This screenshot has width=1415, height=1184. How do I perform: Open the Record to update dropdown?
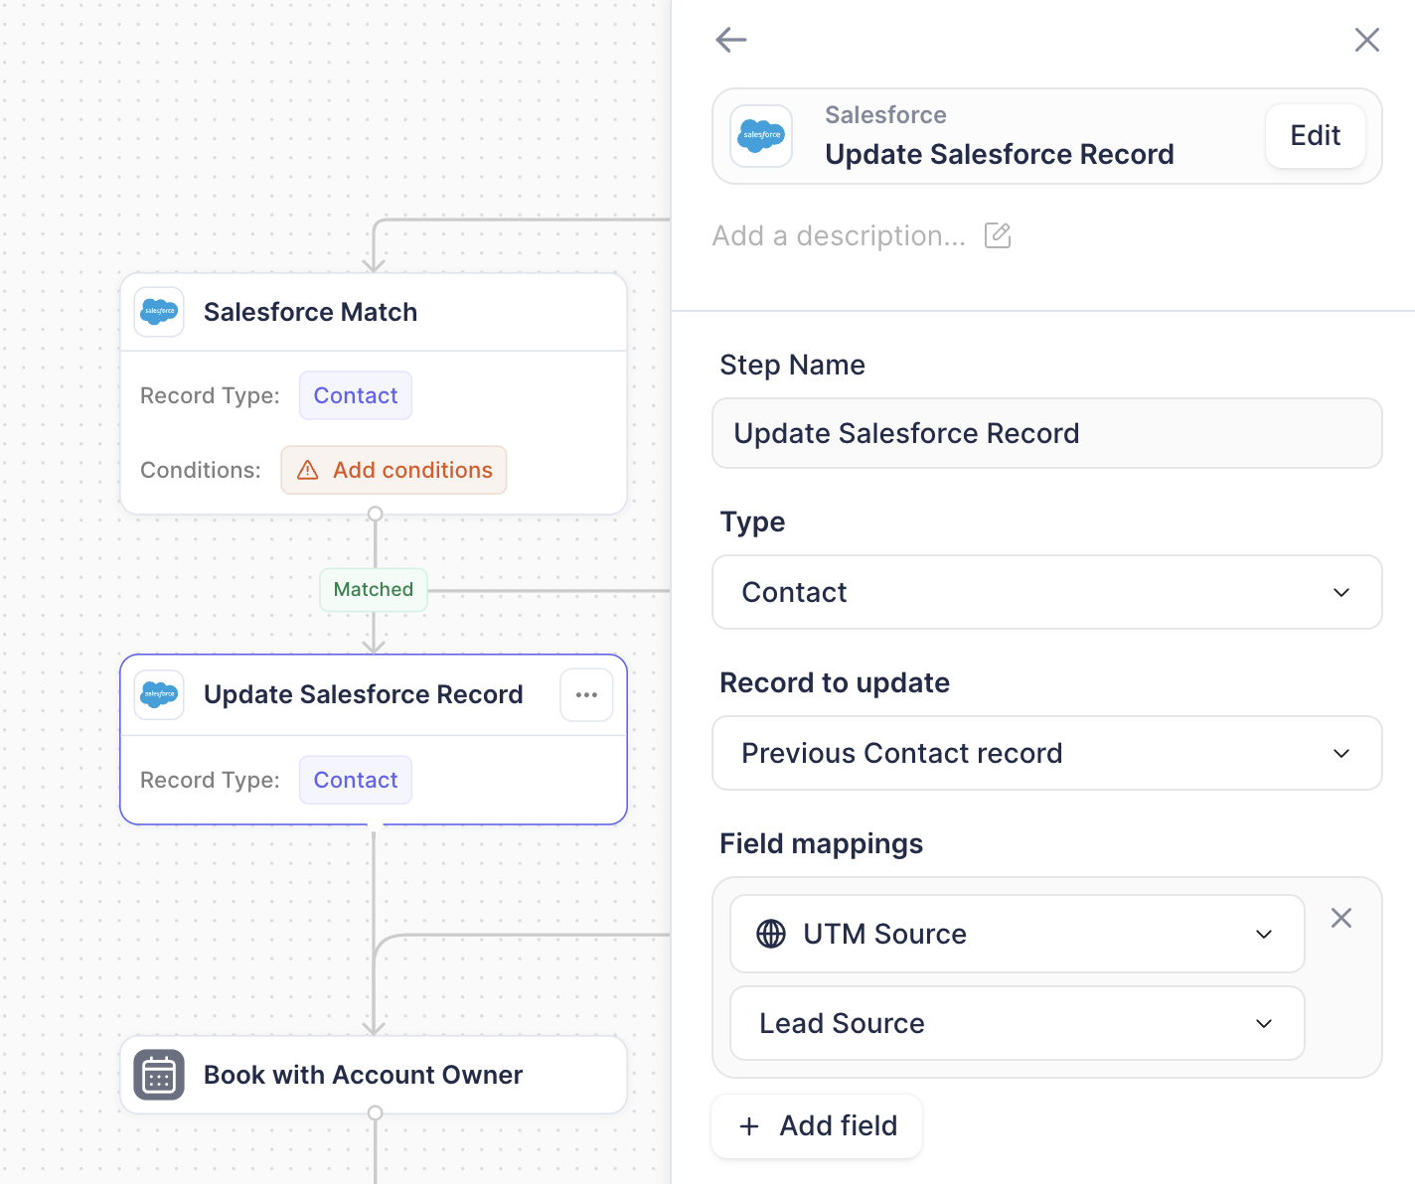[1047, 753]
